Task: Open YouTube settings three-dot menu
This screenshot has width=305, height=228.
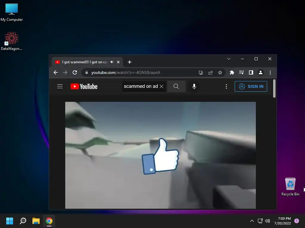Action: coord(226,86)
